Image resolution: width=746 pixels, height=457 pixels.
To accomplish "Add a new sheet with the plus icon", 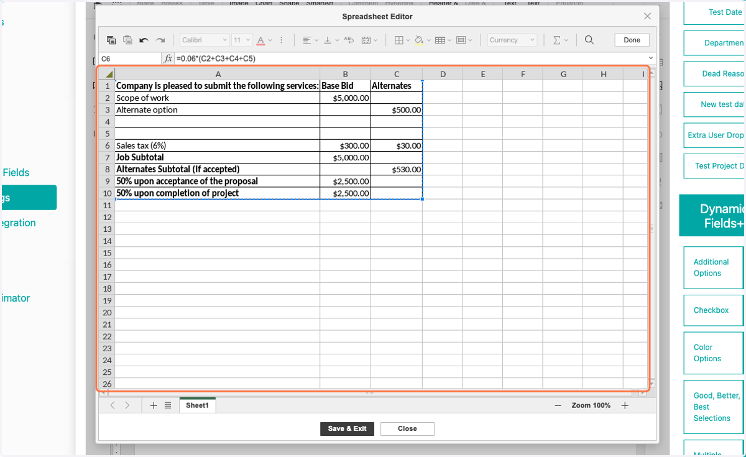I will click(x=154, y=405).
